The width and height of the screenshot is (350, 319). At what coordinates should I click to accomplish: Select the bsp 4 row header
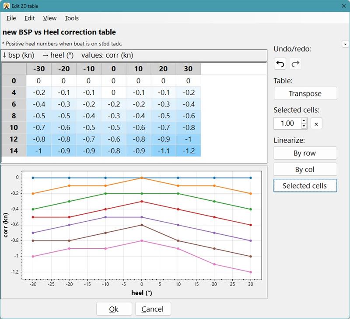coord(14,93)
